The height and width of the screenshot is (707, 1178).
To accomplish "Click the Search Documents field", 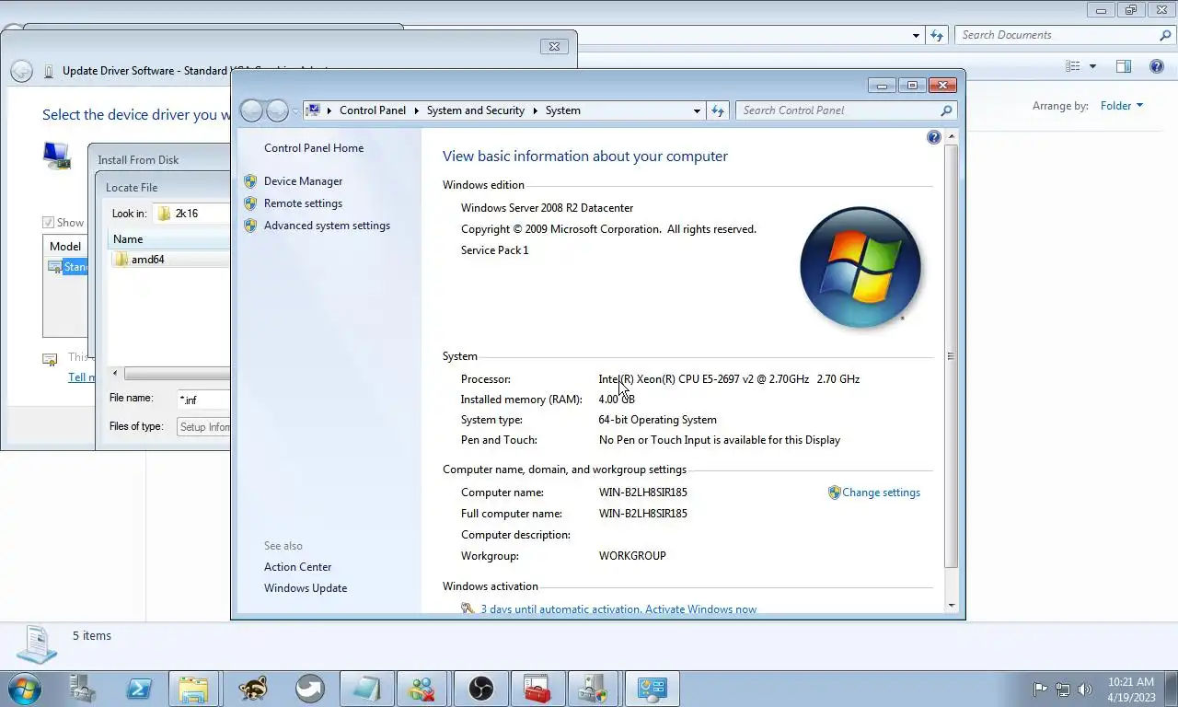I will [x=1055, y=35].
